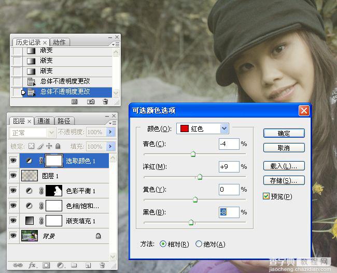The width and height of the screenshot is (337, 273).
Task: Lock position move icon
Action: (x=49, y=146)
